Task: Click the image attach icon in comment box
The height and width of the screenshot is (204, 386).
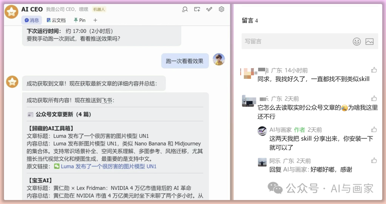Action: pyautogui.click(x=369, y=41)
